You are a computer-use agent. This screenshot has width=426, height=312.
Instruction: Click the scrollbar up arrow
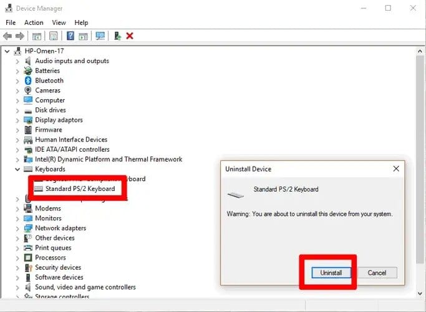420,51
